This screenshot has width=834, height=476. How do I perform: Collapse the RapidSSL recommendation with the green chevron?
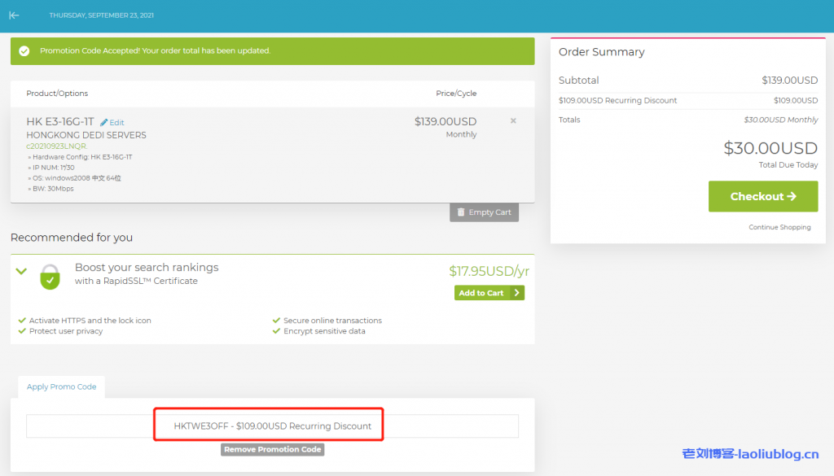[x=22, y=271]
